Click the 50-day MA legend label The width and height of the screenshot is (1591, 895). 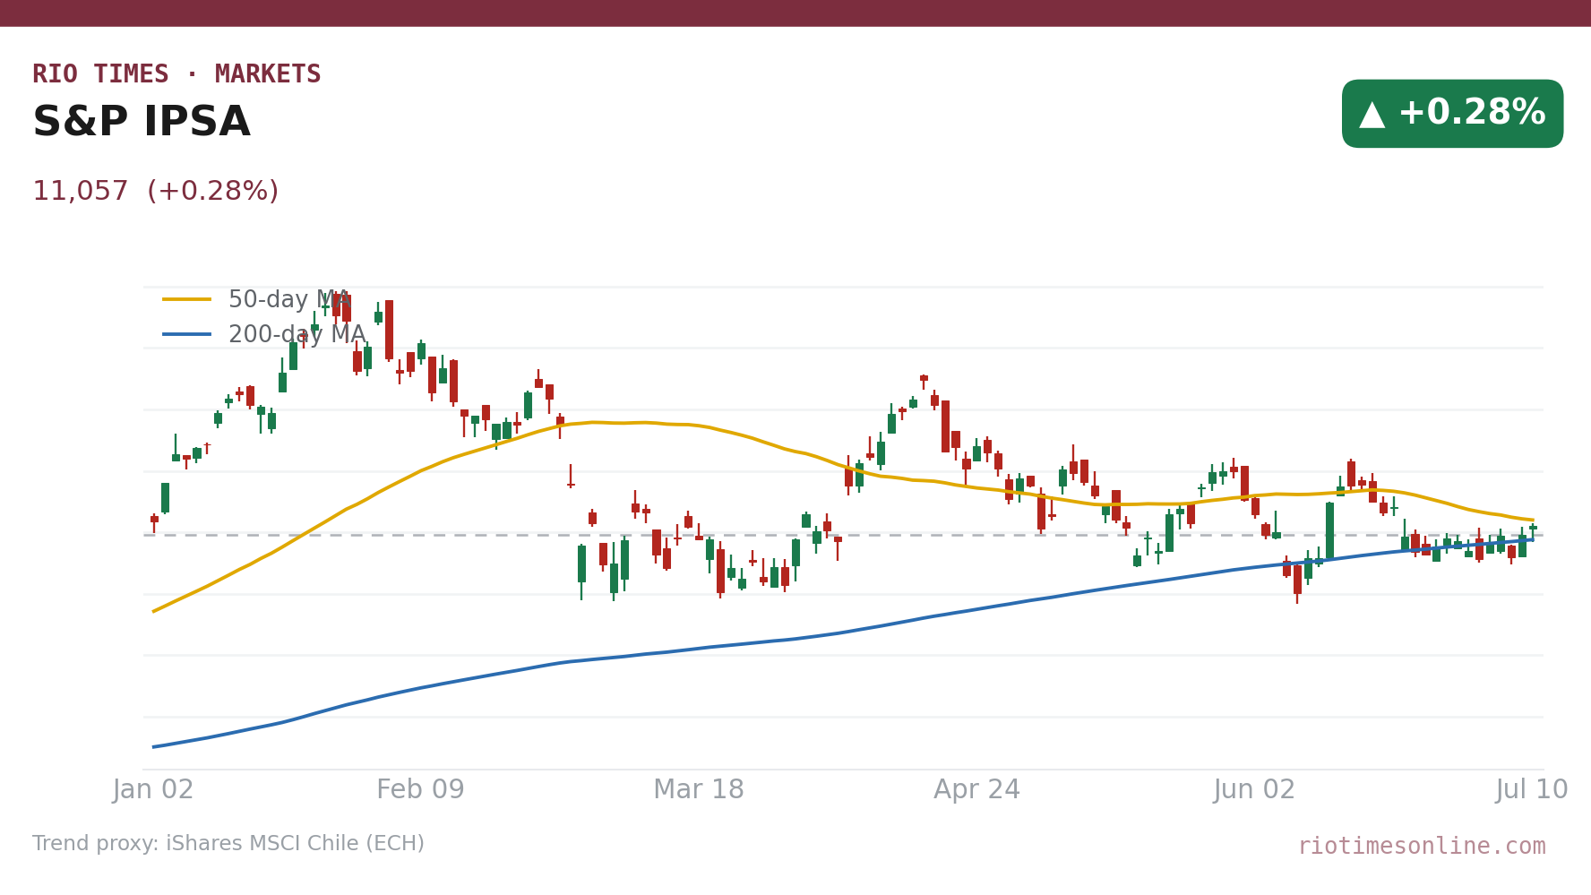(289, 300)
